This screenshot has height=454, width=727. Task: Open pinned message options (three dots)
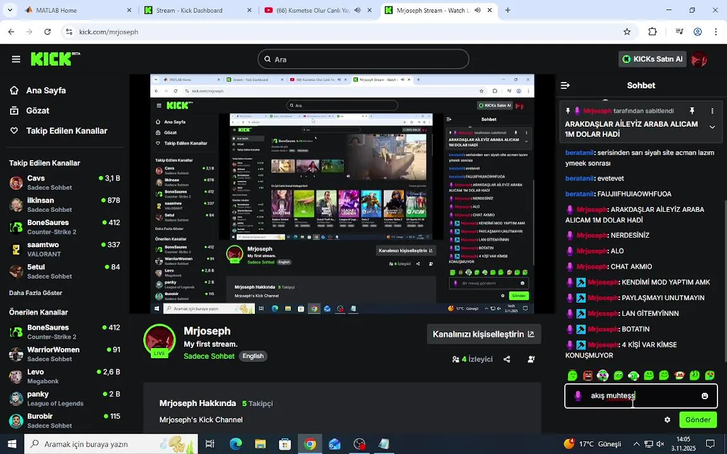point(712,111)
